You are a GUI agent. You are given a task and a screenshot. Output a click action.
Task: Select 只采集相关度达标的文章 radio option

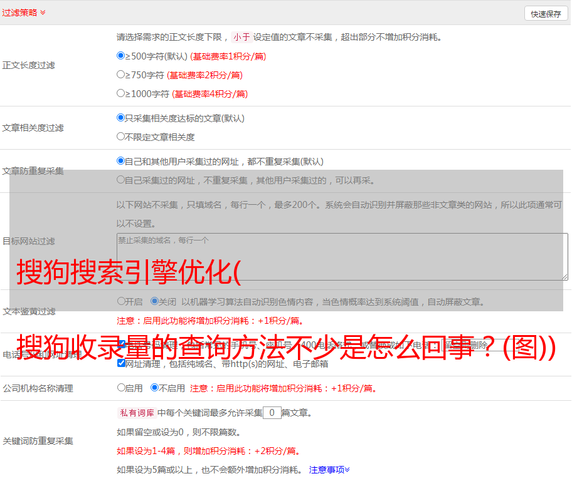[120, 118]
